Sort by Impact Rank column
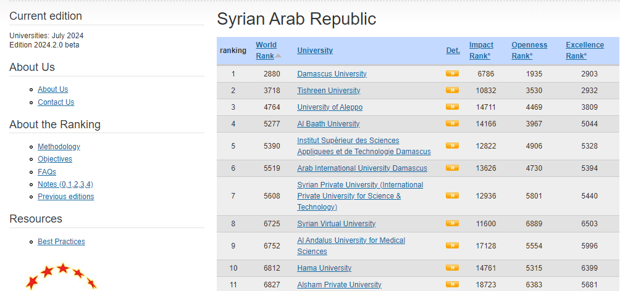 point(481,51)
